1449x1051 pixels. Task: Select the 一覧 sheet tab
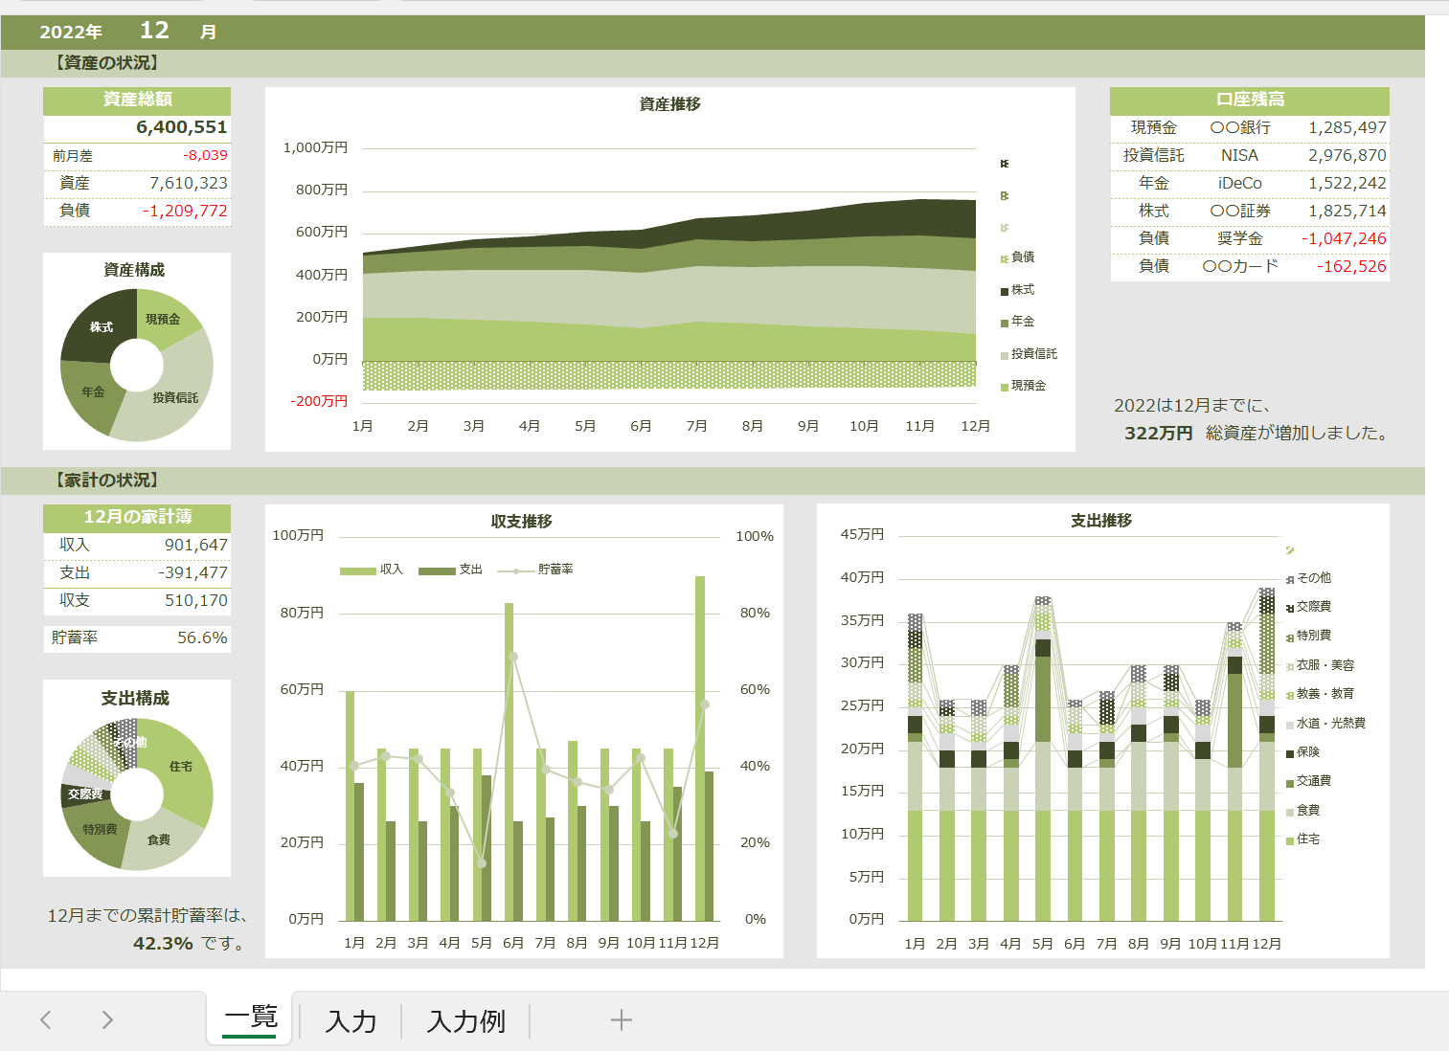point(250,1017)
